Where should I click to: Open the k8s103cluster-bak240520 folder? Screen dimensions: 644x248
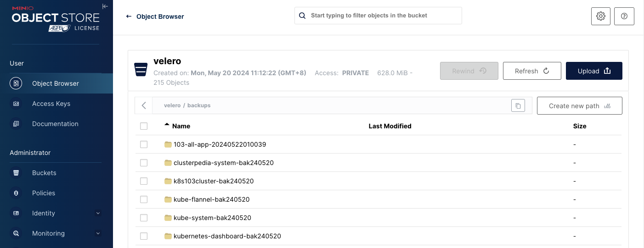214,181
